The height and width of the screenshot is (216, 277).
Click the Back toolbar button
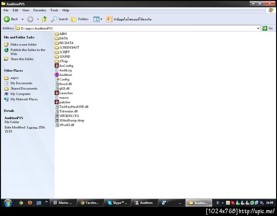click(x=11, y=19)
